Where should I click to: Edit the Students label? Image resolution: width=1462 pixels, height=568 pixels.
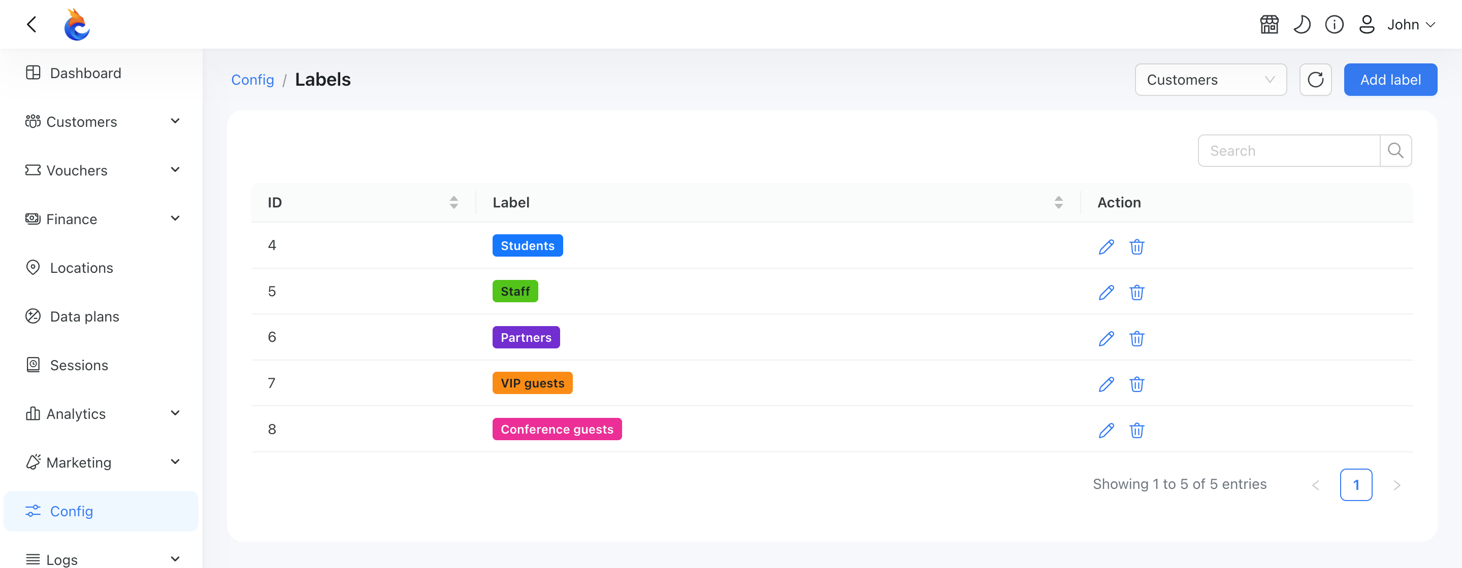(1106, 246)
